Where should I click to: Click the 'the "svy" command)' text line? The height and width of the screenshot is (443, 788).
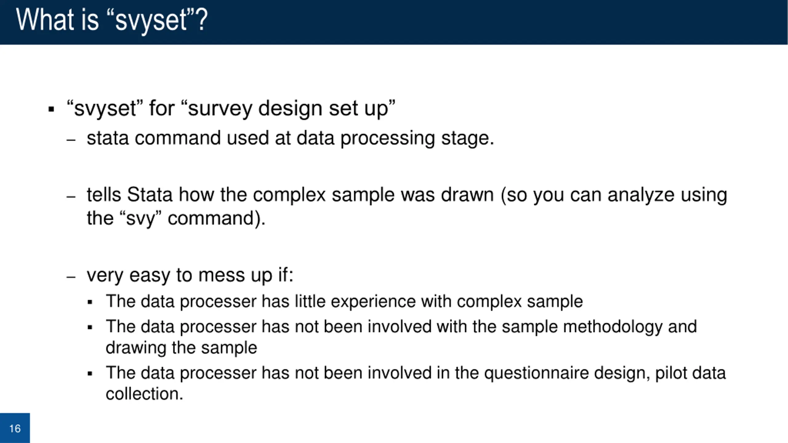pyautogui.click(x=176, y=218)
